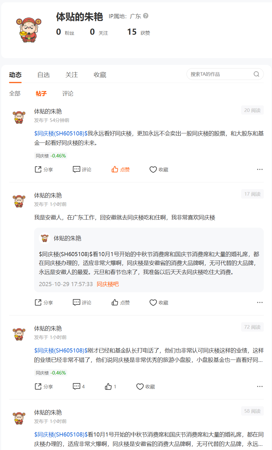Open comments on the first post

coord(82,169)
